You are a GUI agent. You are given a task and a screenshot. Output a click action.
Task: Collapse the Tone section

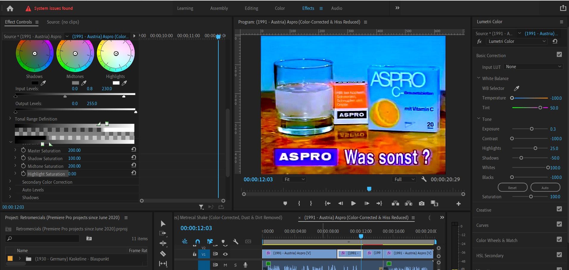pyautogui.click(x=478, y=118)
